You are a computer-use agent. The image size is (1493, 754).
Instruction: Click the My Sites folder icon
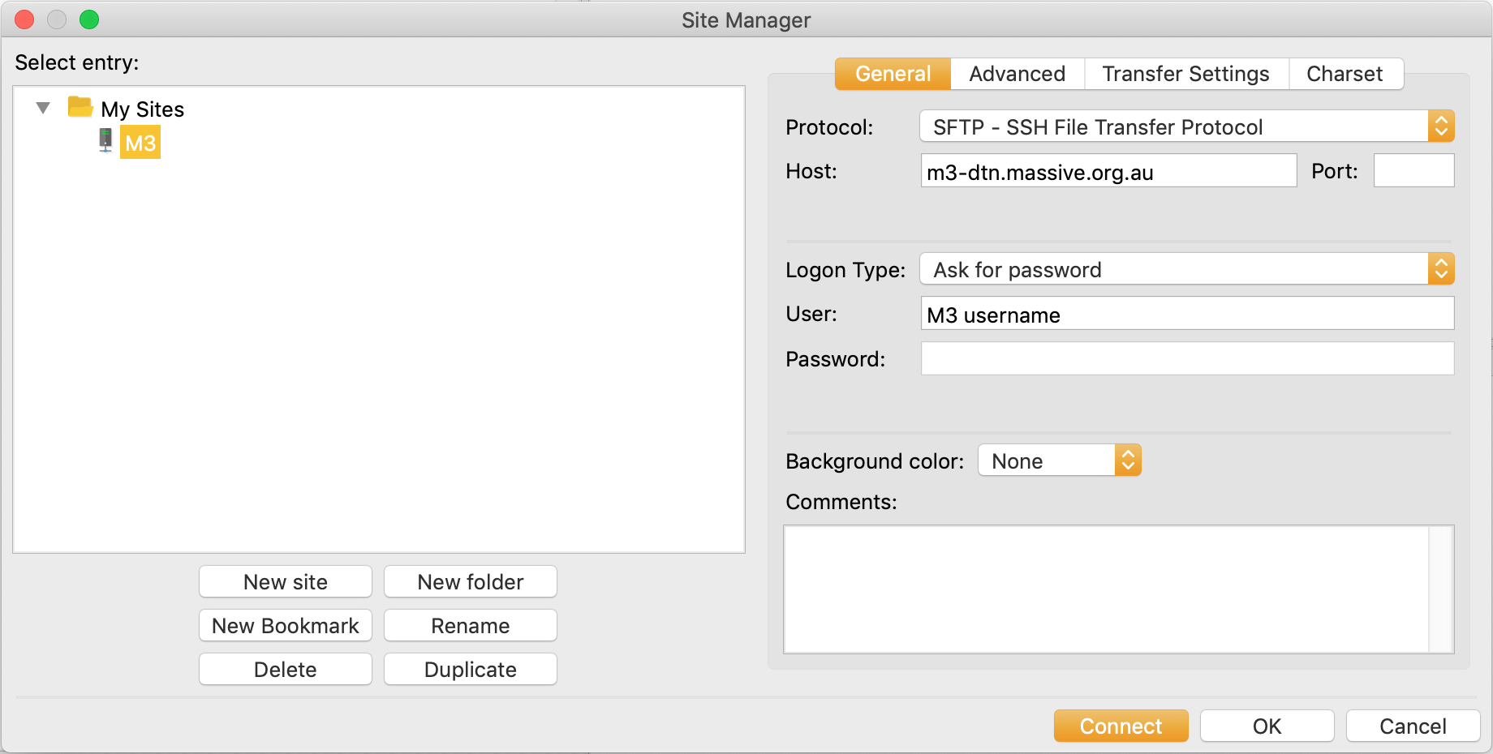[80, 107]
